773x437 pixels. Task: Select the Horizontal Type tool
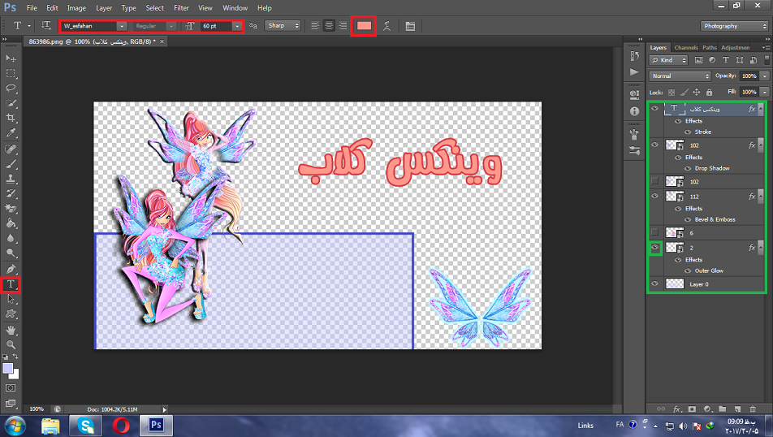[x=11, y=284]
